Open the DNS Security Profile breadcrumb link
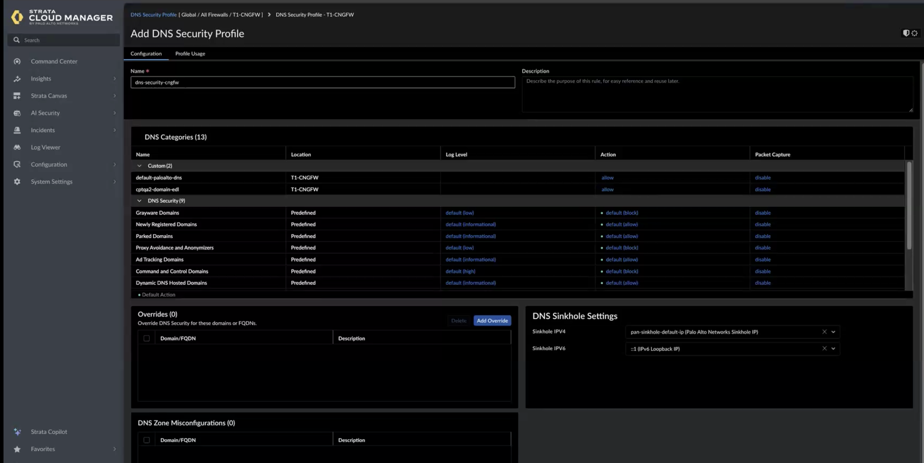The height and width of the screenshot is (463, 924). coord(153,15)
